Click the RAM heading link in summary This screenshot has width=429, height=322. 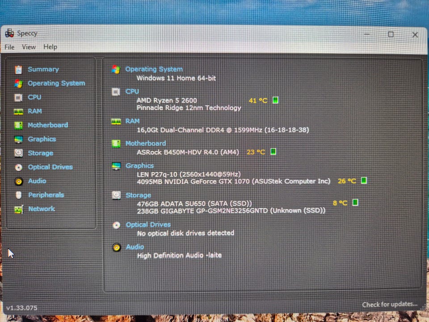(x=132, y=121)
